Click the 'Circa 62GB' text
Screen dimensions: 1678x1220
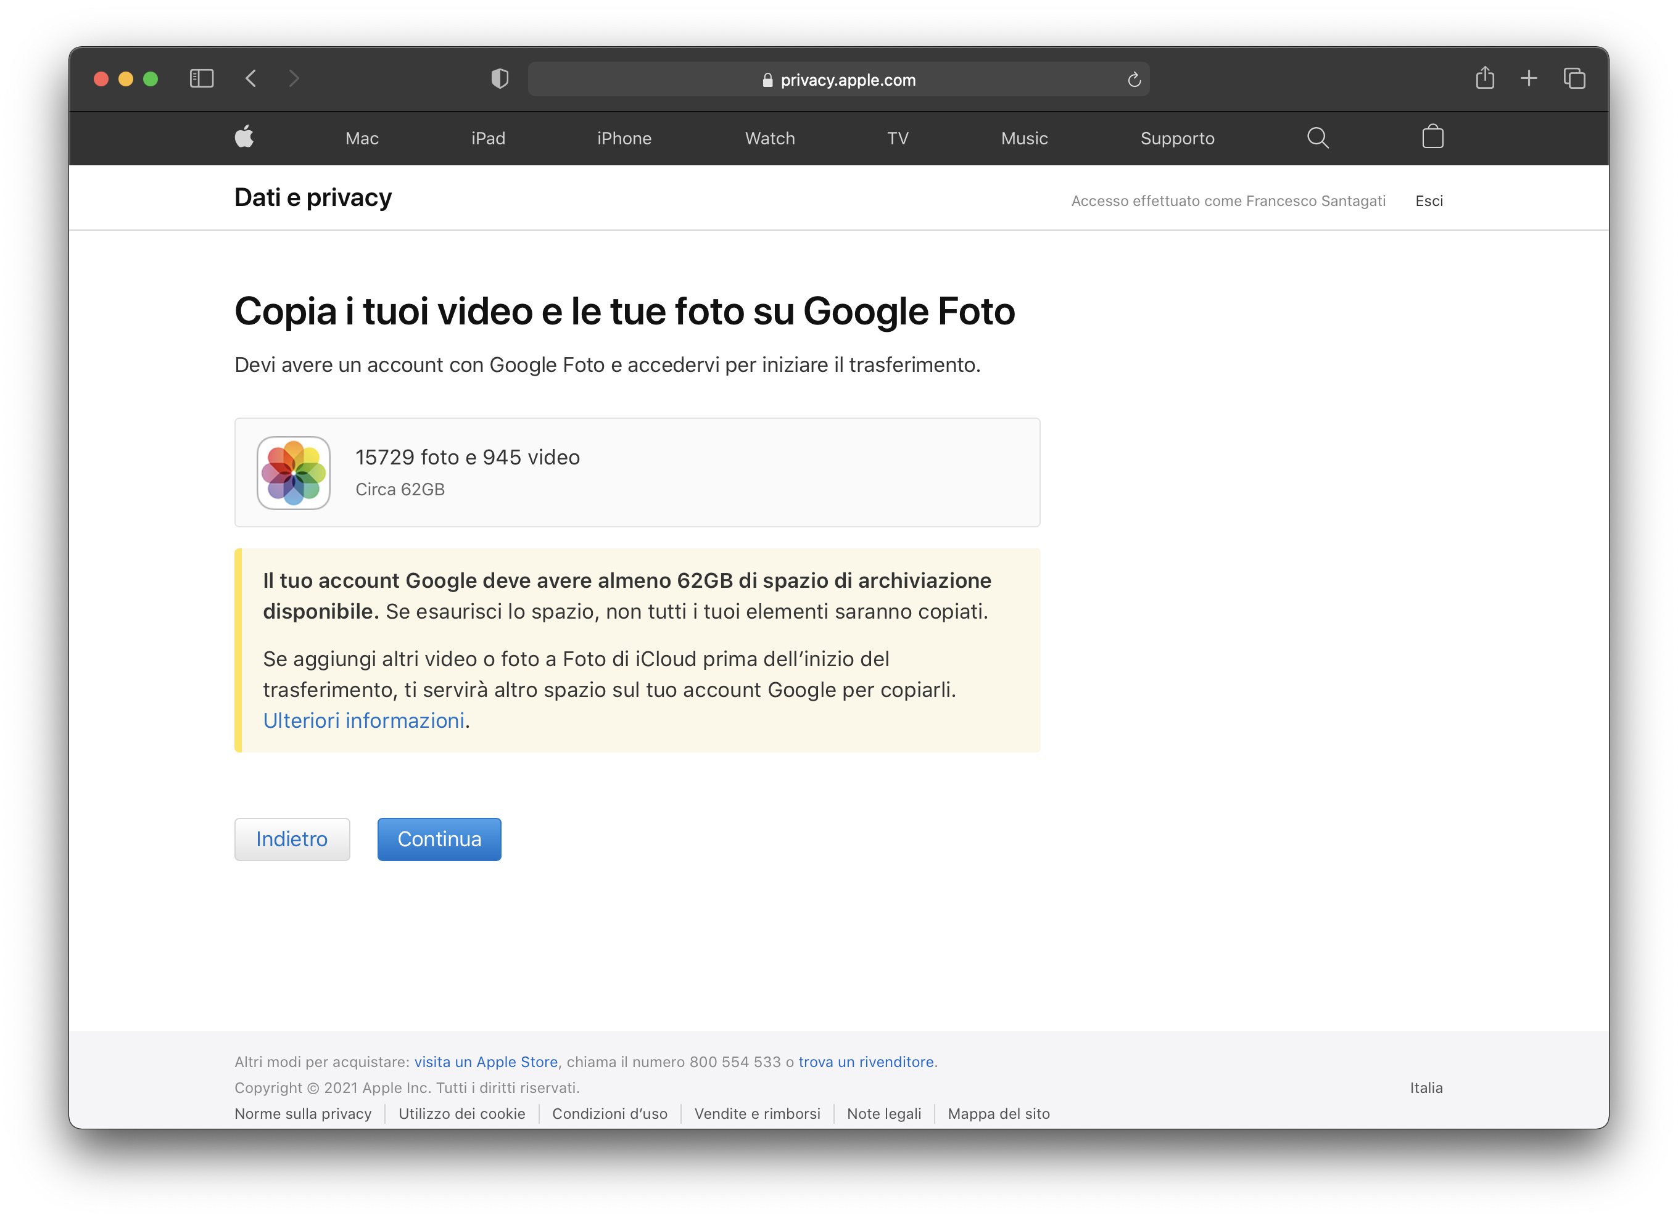[x=400, y=489]
